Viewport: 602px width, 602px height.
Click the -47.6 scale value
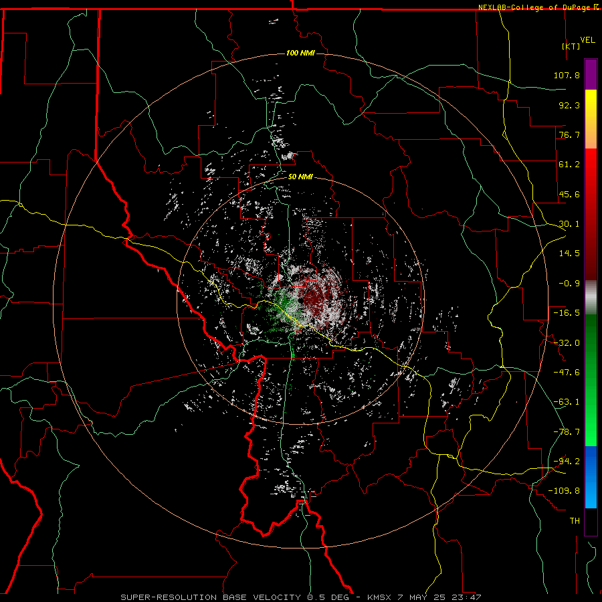pos(567,373)
